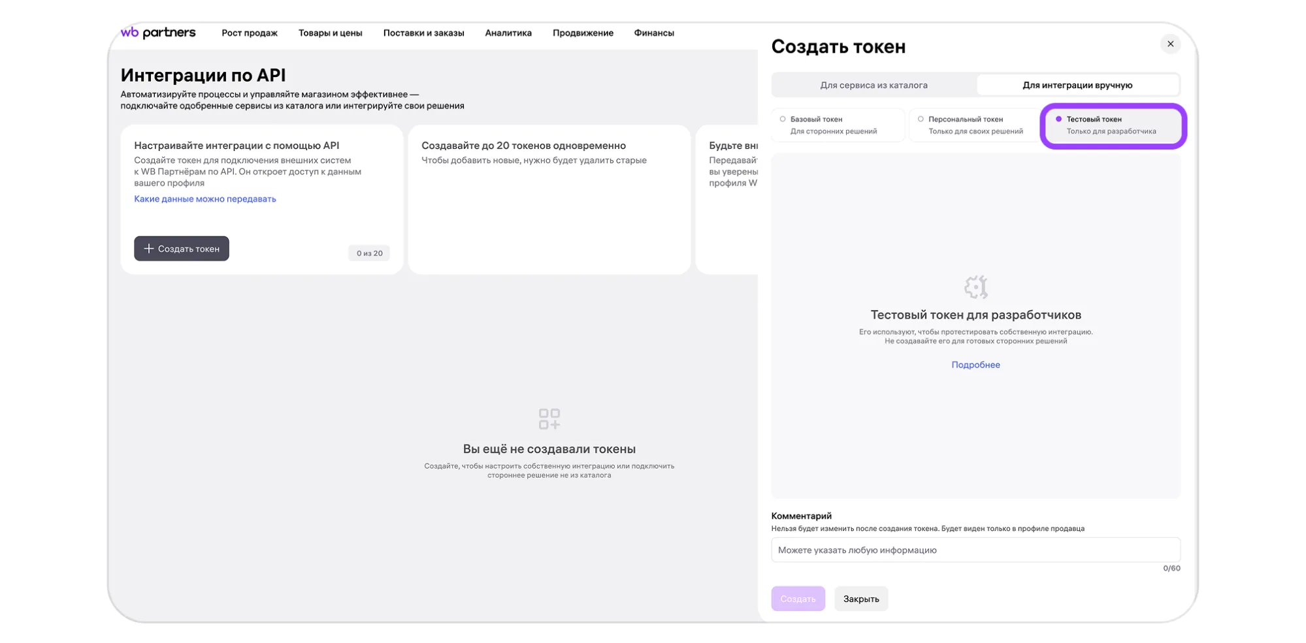
Task: Select the Базовый токен radio option
Action: point(783,119)
